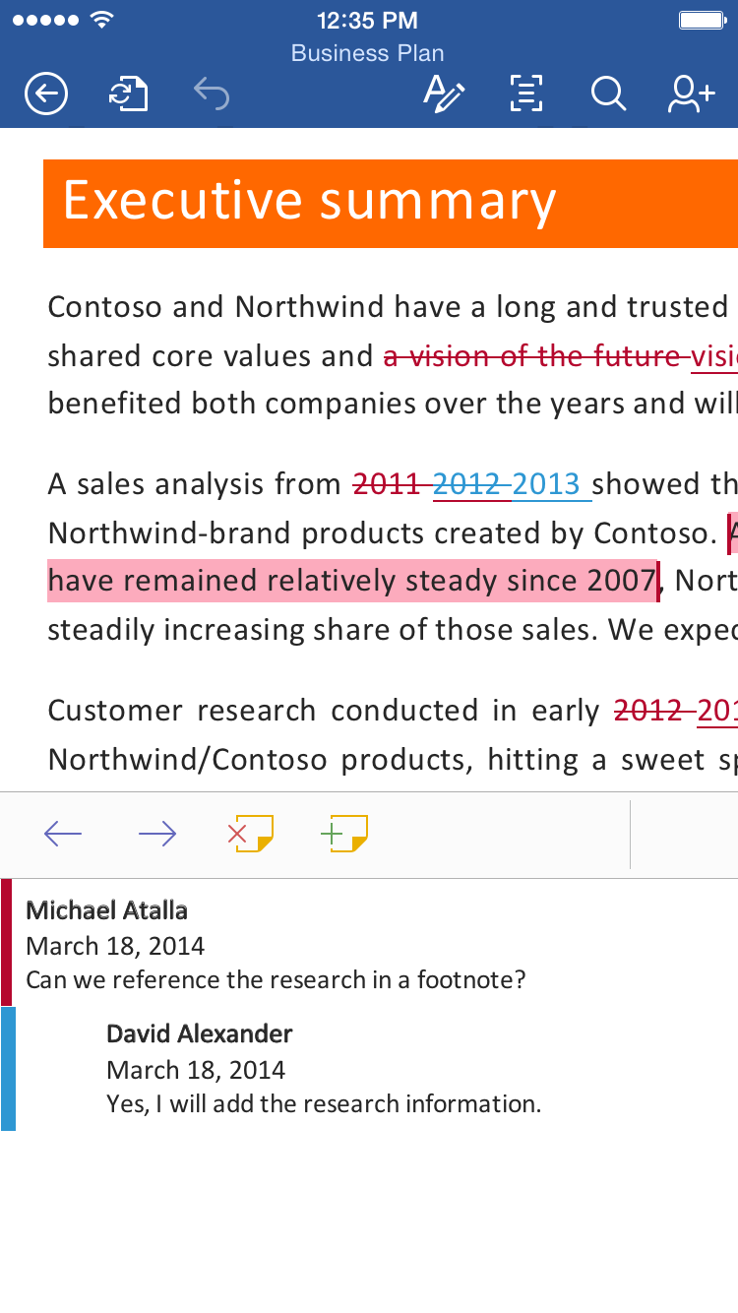
Task: Tap the inserted blue 2013 revision
Action: coord(551,484)
